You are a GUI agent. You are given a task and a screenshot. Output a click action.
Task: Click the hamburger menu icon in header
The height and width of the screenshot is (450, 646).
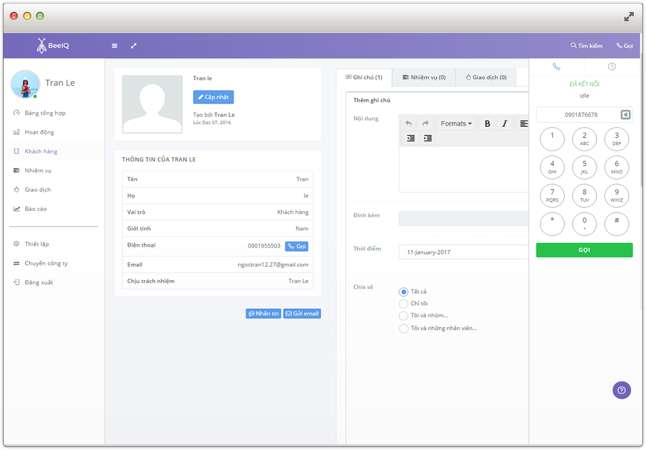pyautogui.click(x=115, y=46)
